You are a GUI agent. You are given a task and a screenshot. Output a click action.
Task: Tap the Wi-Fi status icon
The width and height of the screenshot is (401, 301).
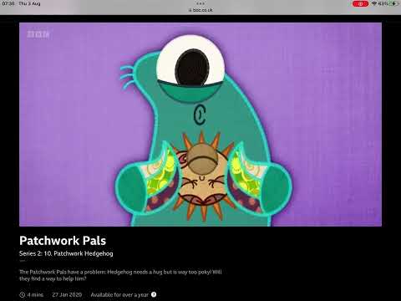374,3
